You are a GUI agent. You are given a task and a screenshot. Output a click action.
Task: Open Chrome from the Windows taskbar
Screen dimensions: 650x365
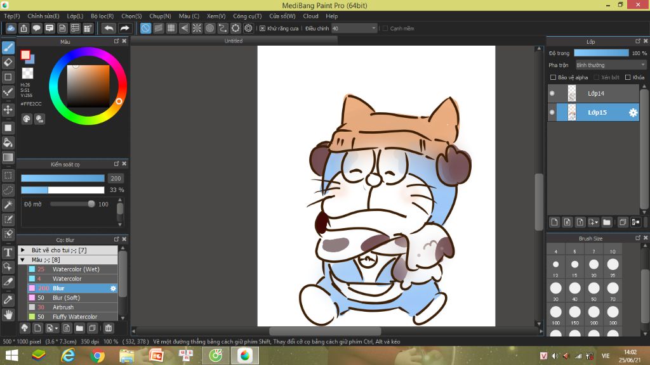pyautogui.click(x=97, y=355)
